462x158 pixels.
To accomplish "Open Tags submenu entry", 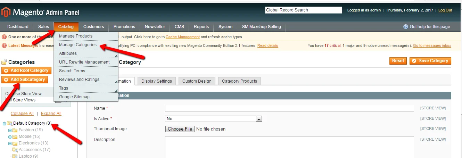I will point(86,88).
